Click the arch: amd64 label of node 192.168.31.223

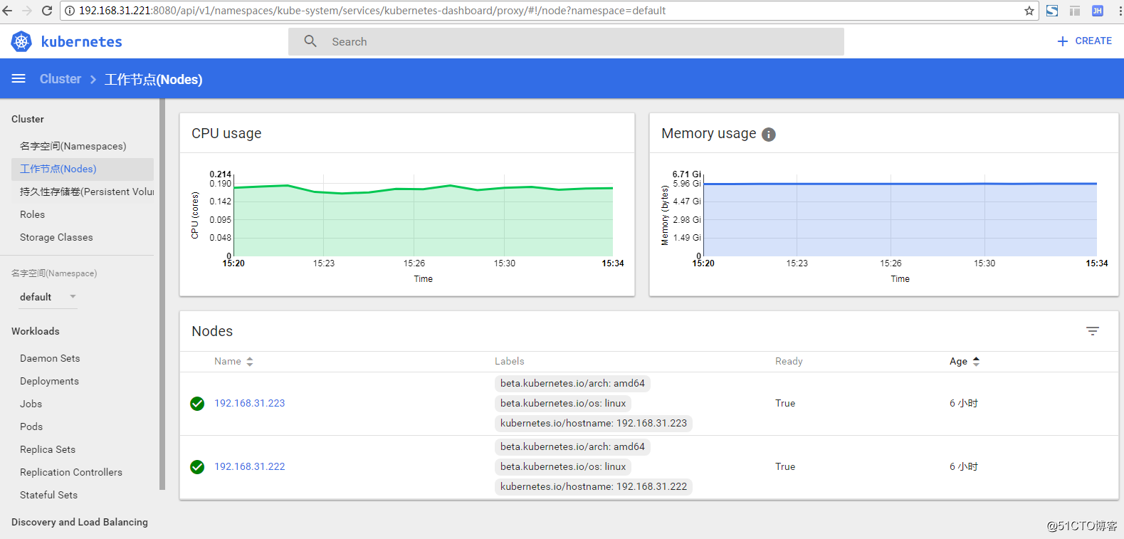572,383
